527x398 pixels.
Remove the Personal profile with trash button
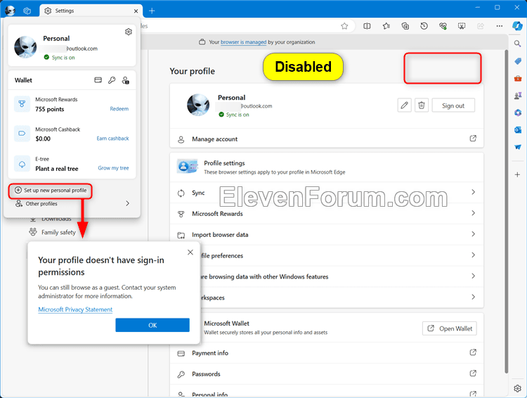[422, 105]
